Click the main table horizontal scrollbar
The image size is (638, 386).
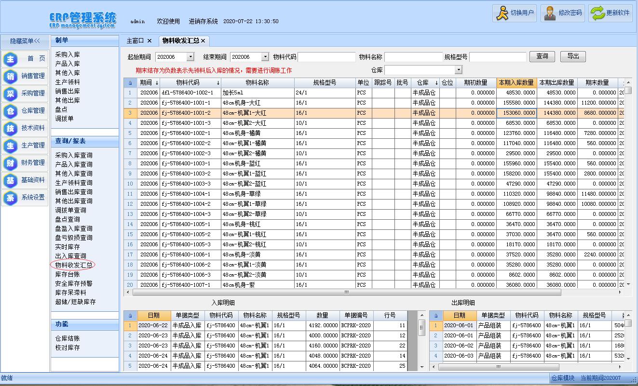[346, 293]
